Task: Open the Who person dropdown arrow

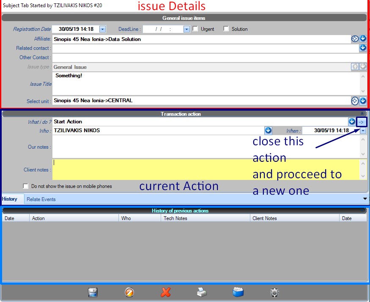Action: [268, 131]
